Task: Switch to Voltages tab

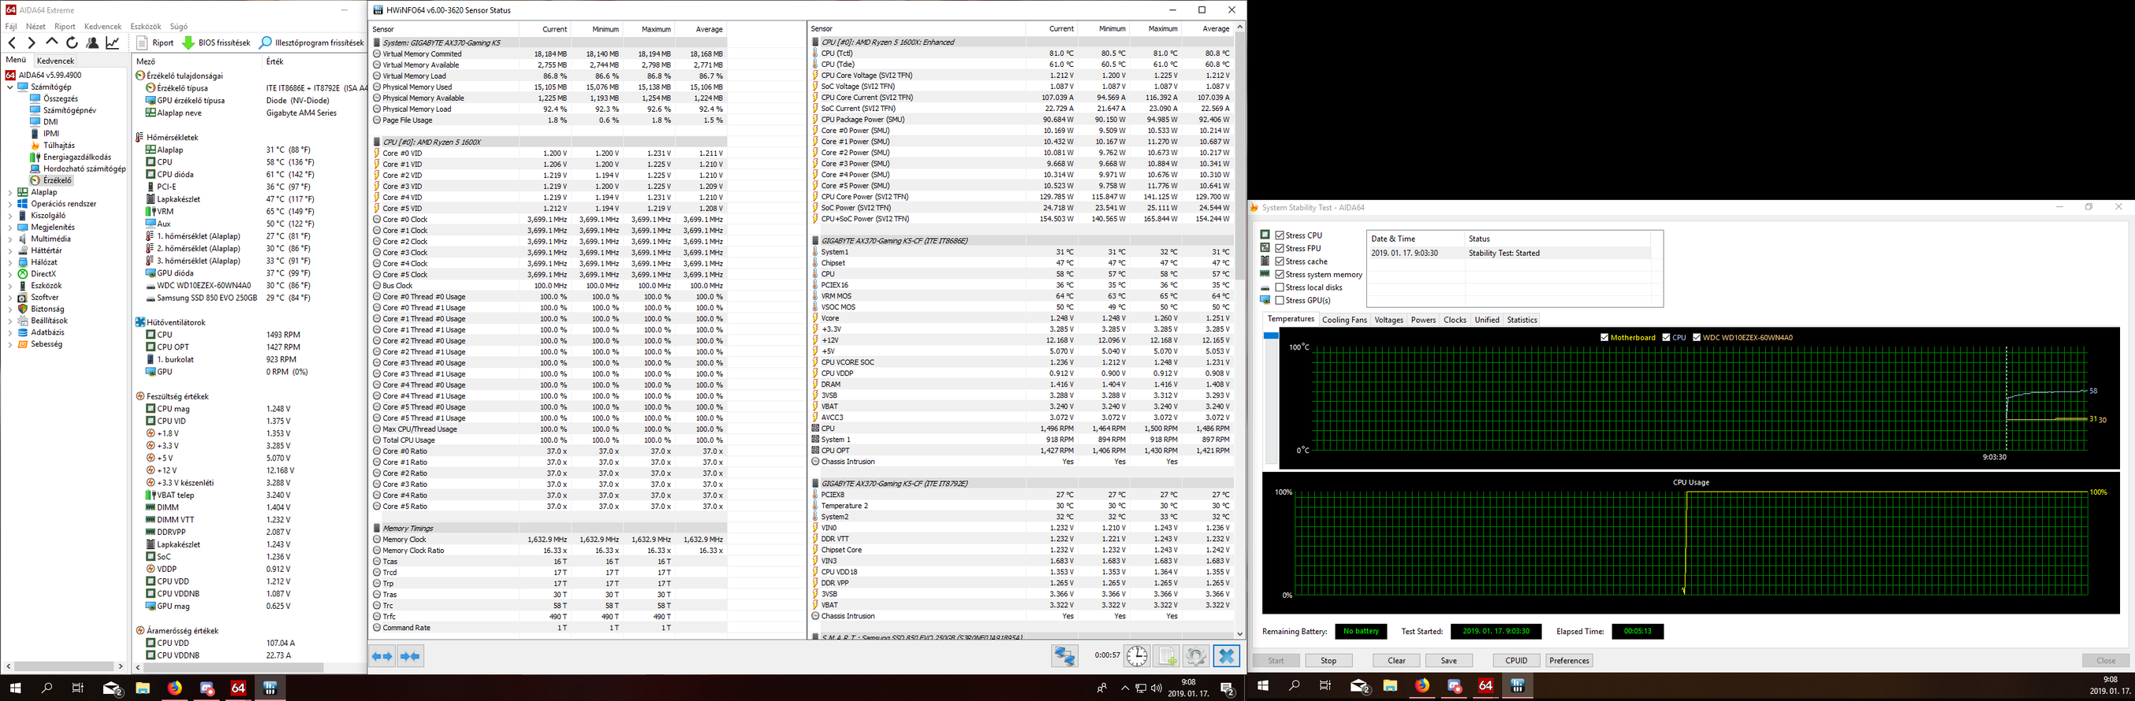Action: [x=1389, y=320]
